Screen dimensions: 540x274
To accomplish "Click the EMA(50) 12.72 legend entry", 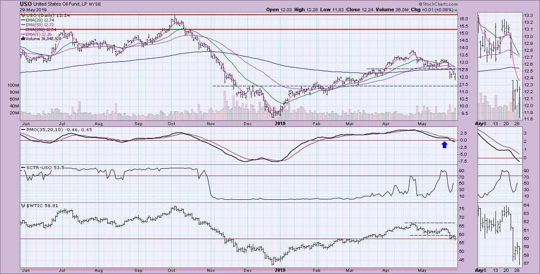I will pos(38,25).
